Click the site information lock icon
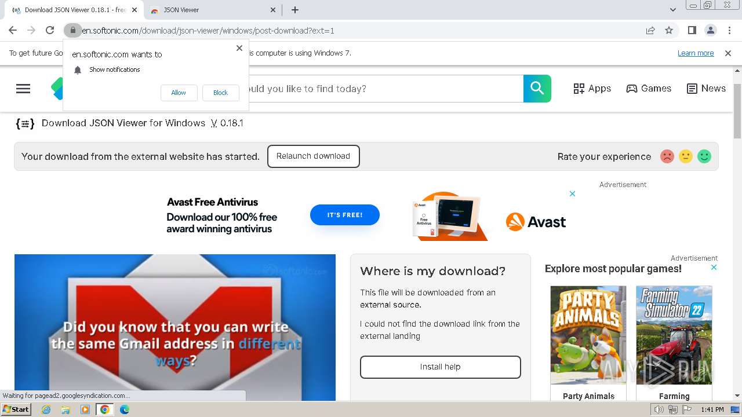742x417 pixels. pos(72,30)
